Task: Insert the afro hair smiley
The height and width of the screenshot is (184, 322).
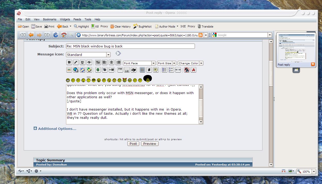Action: coord(147,79)
